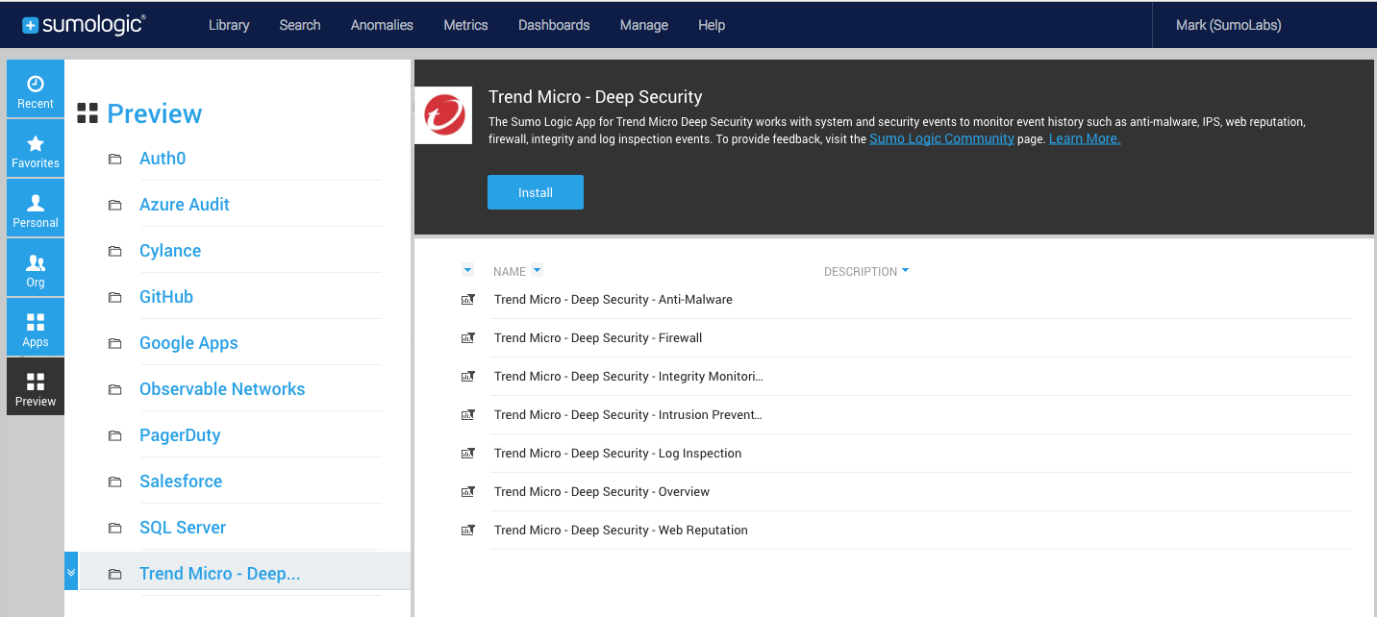Open the Google Apps folder
The height and width of the screenshot is (617, 1377).
click(x=188, y=343)
